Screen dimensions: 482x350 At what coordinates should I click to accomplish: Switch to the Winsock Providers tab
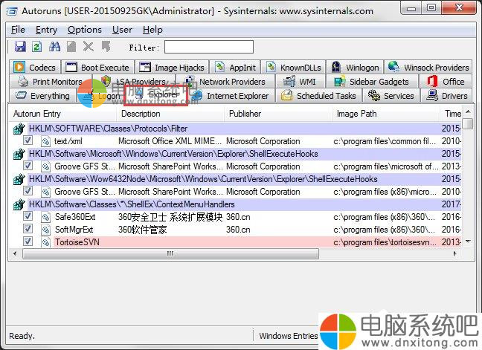(x=428, y=67)
